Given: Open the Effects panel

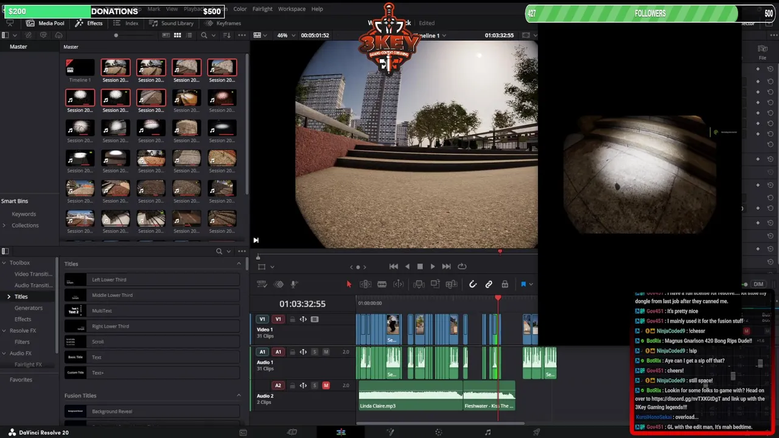Looking at the screenshot, I should tap(89, 23).
